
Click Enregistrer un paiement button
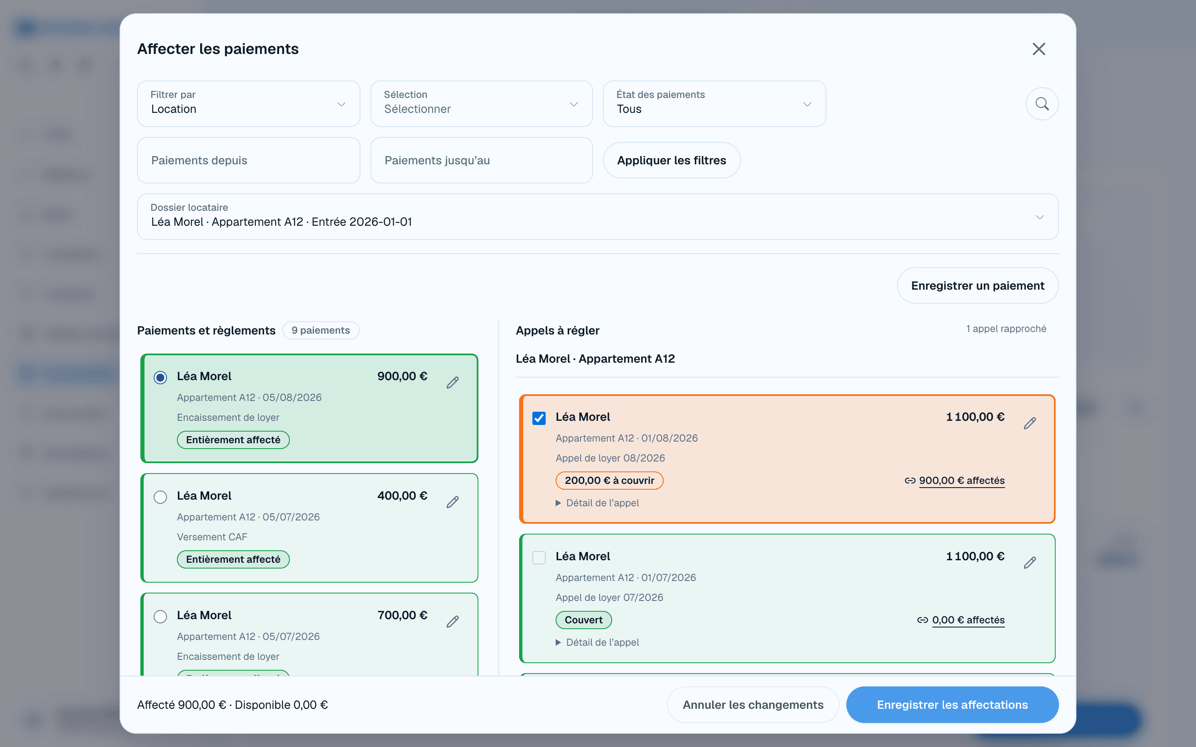click(x=978, y=286)
